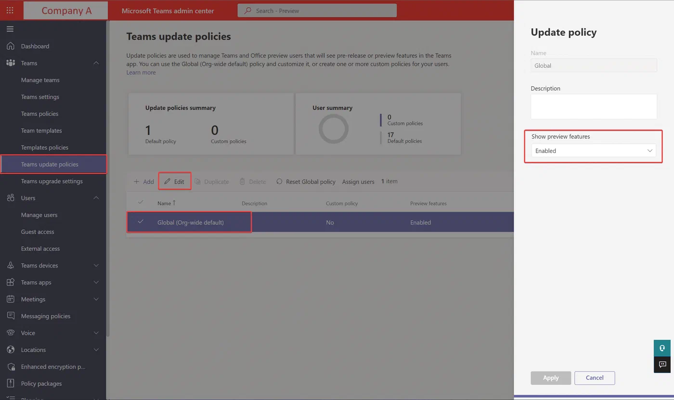This screenshot has width=674, height=400.
Task: Click the Description column header
Action: point(254,203)
